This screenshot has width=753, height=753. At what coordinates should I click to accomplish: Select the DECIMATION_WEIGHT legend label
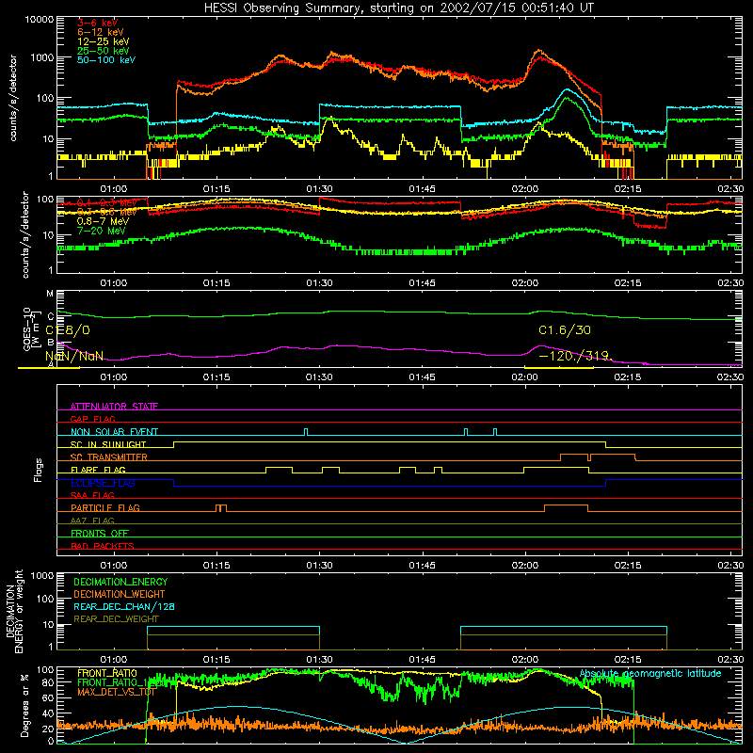[x=120, y=594]
